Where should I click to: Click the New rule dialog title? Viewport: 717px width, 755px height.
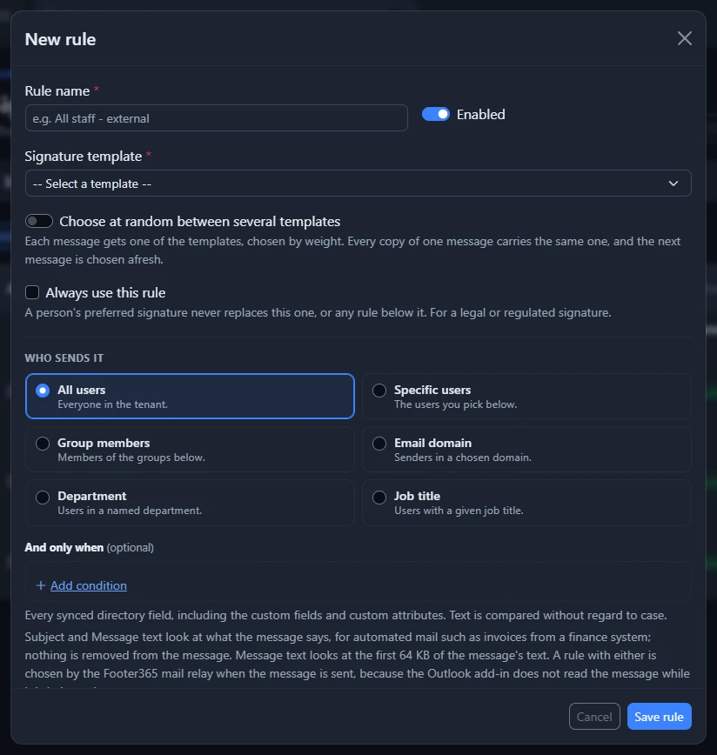click(60, 39)
